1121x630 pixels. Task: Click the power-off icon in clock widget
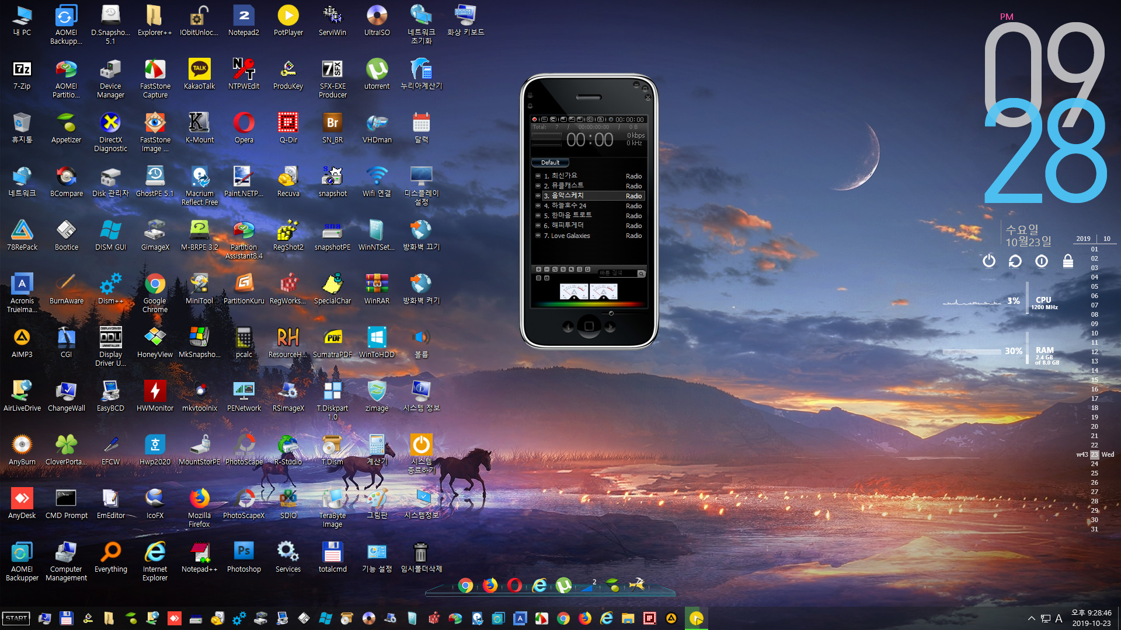988,261
